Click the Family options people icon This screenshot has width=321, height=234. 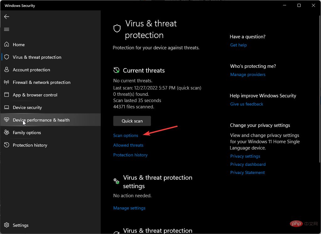tap(7, 133)
